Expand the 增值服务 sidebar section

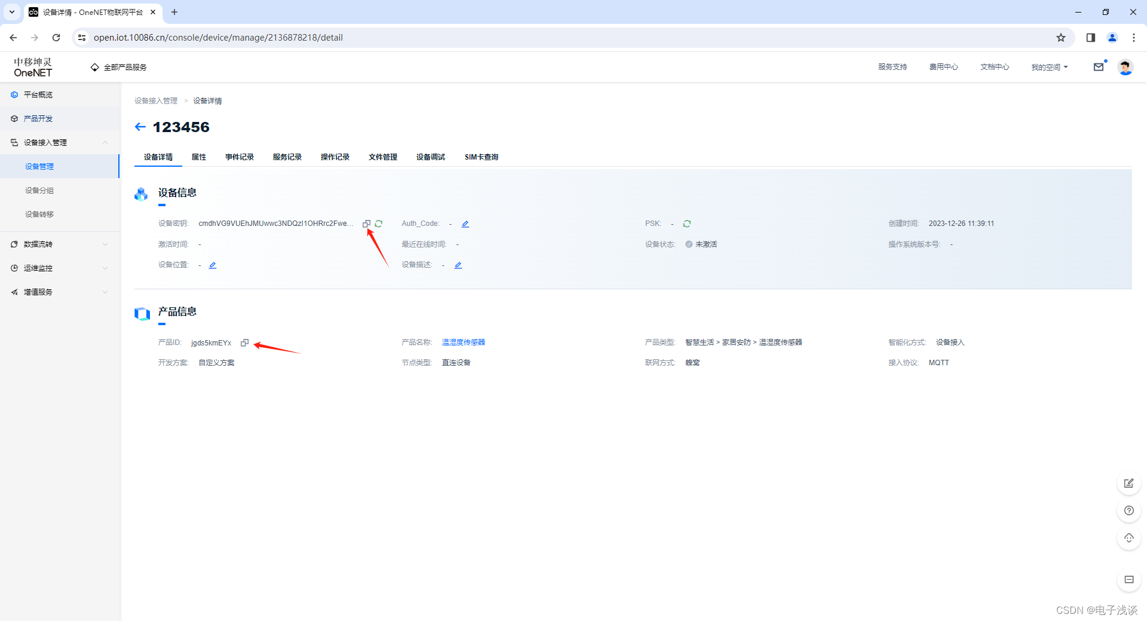[60, 292]
